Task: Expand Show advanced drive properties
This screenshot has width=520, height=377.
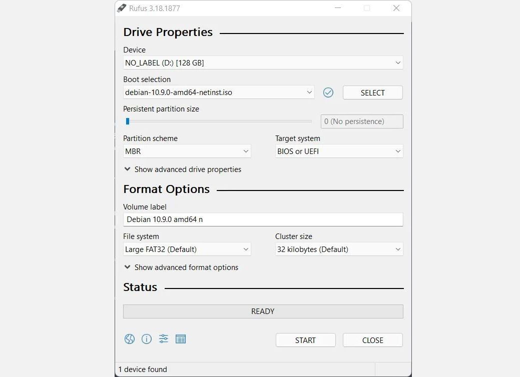Action: click(183, 169)
